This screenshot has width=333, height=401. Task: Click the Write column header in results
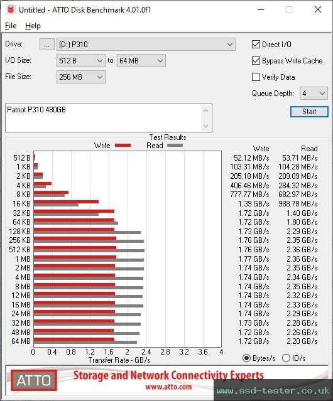[x=261, y=149]
